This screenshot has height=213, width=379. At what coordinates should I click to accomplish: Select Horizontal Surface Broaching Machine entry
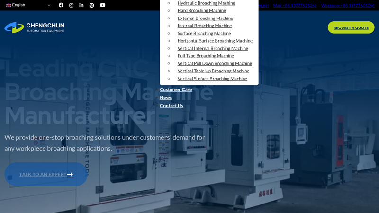tap(215, 41)
